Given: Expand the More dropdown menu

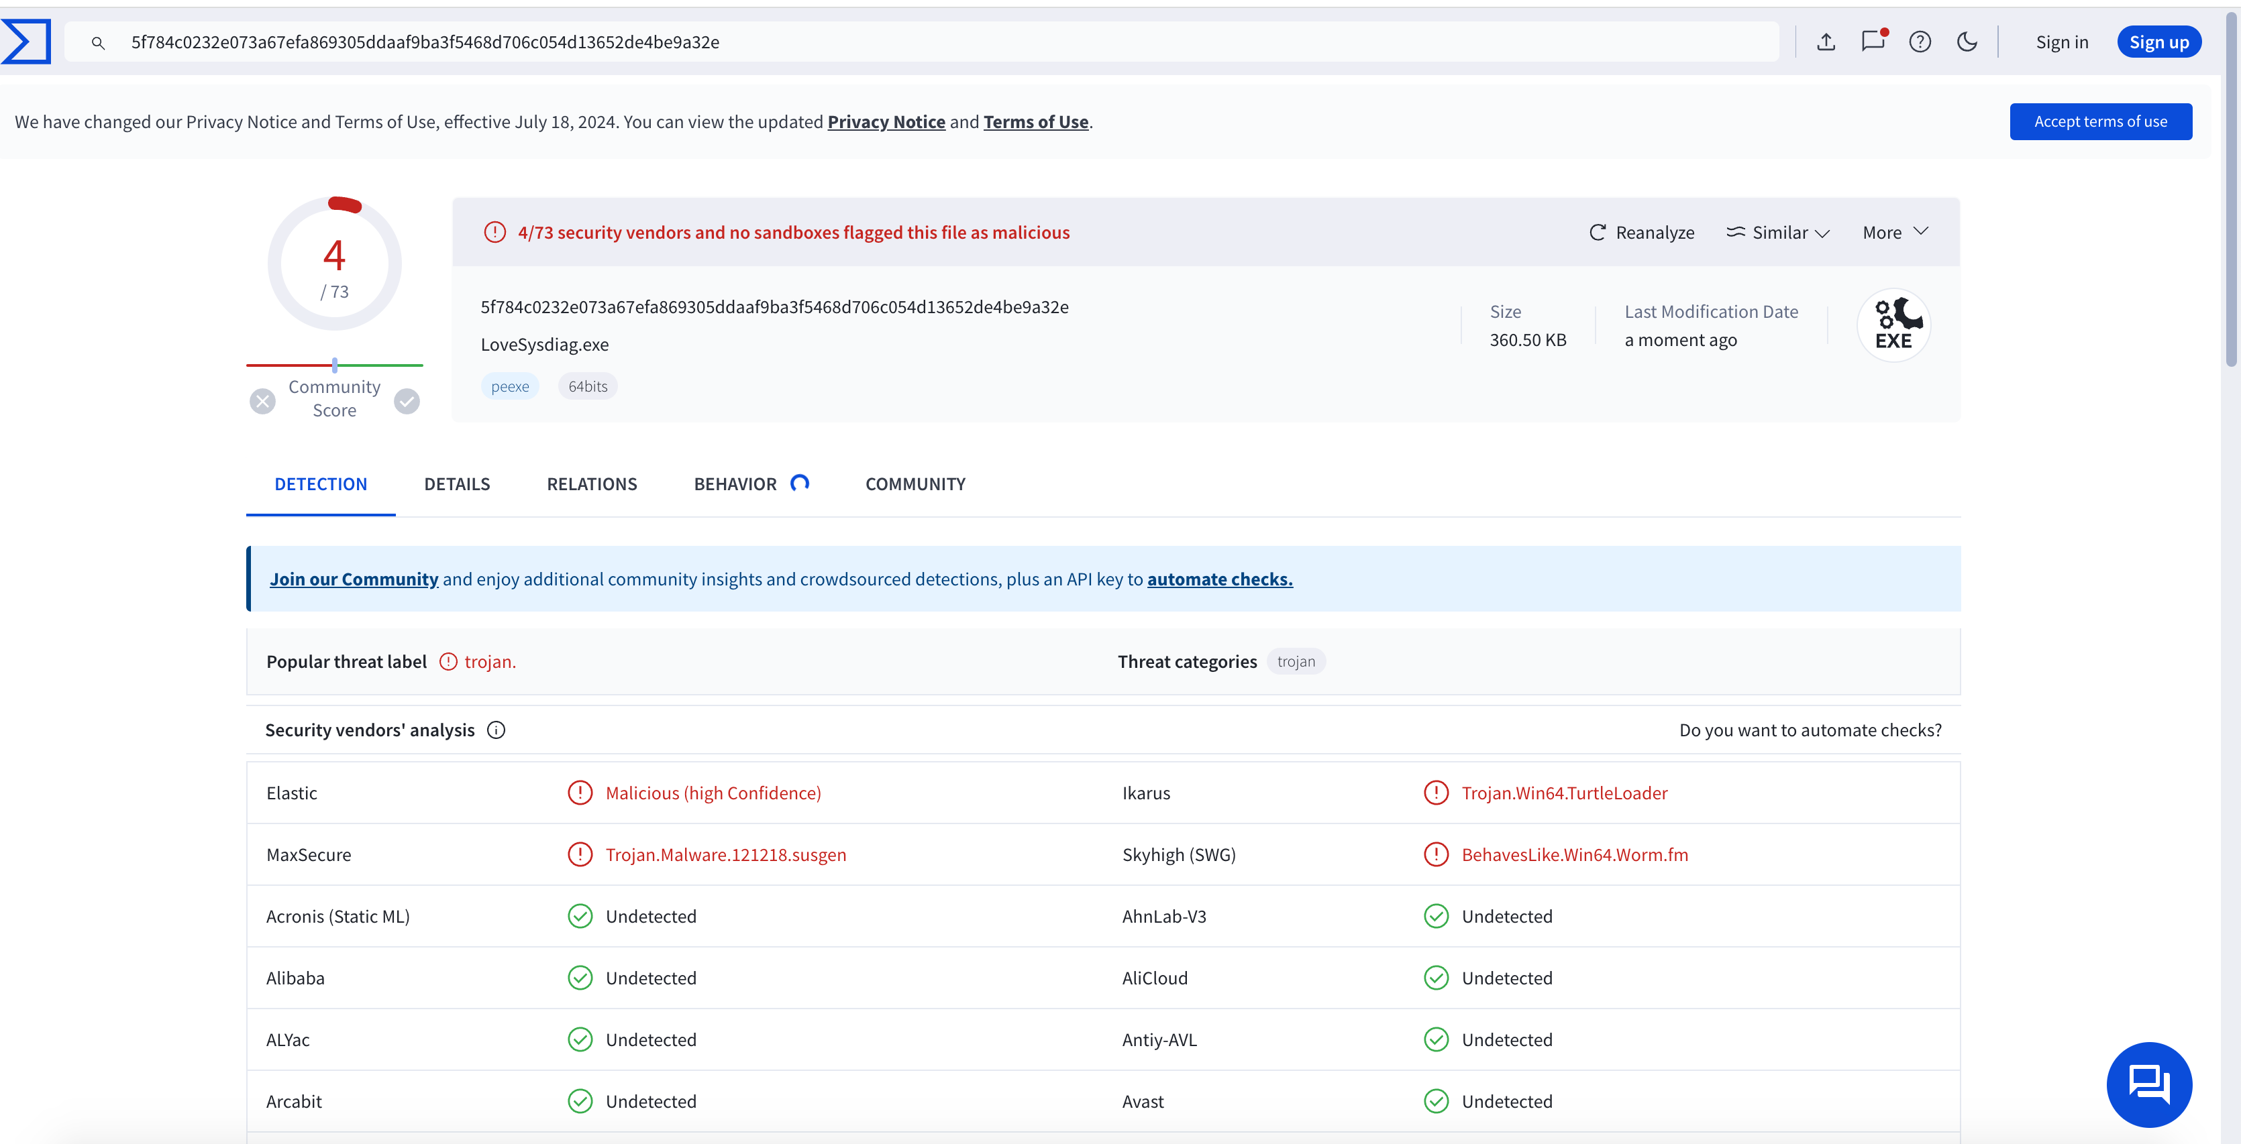Looking at the screenshot, I should click(x=1895, y=232).
